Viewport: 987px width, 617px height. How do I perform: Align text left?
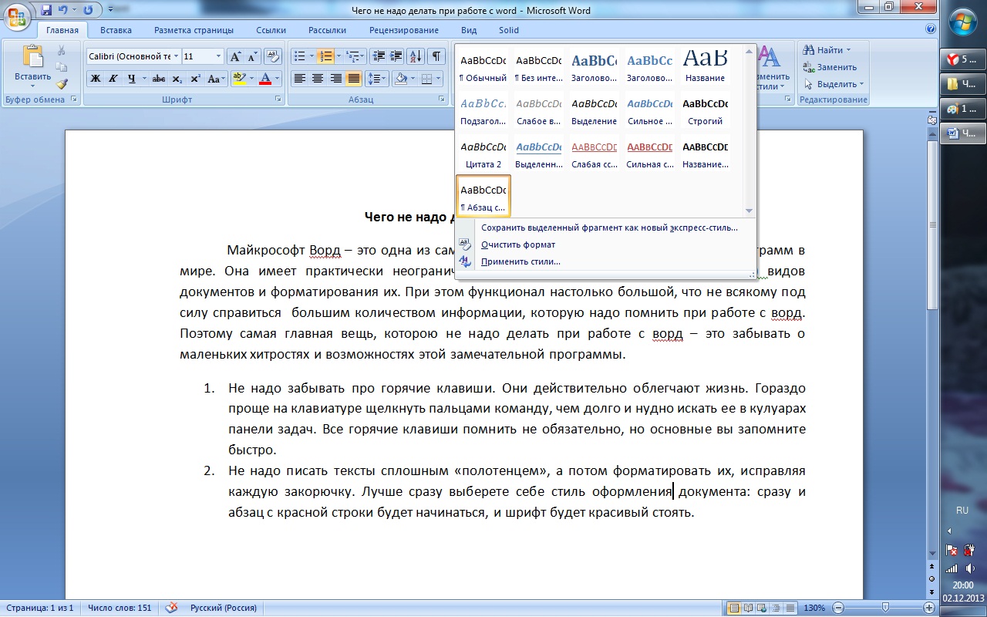click(299, 79)
